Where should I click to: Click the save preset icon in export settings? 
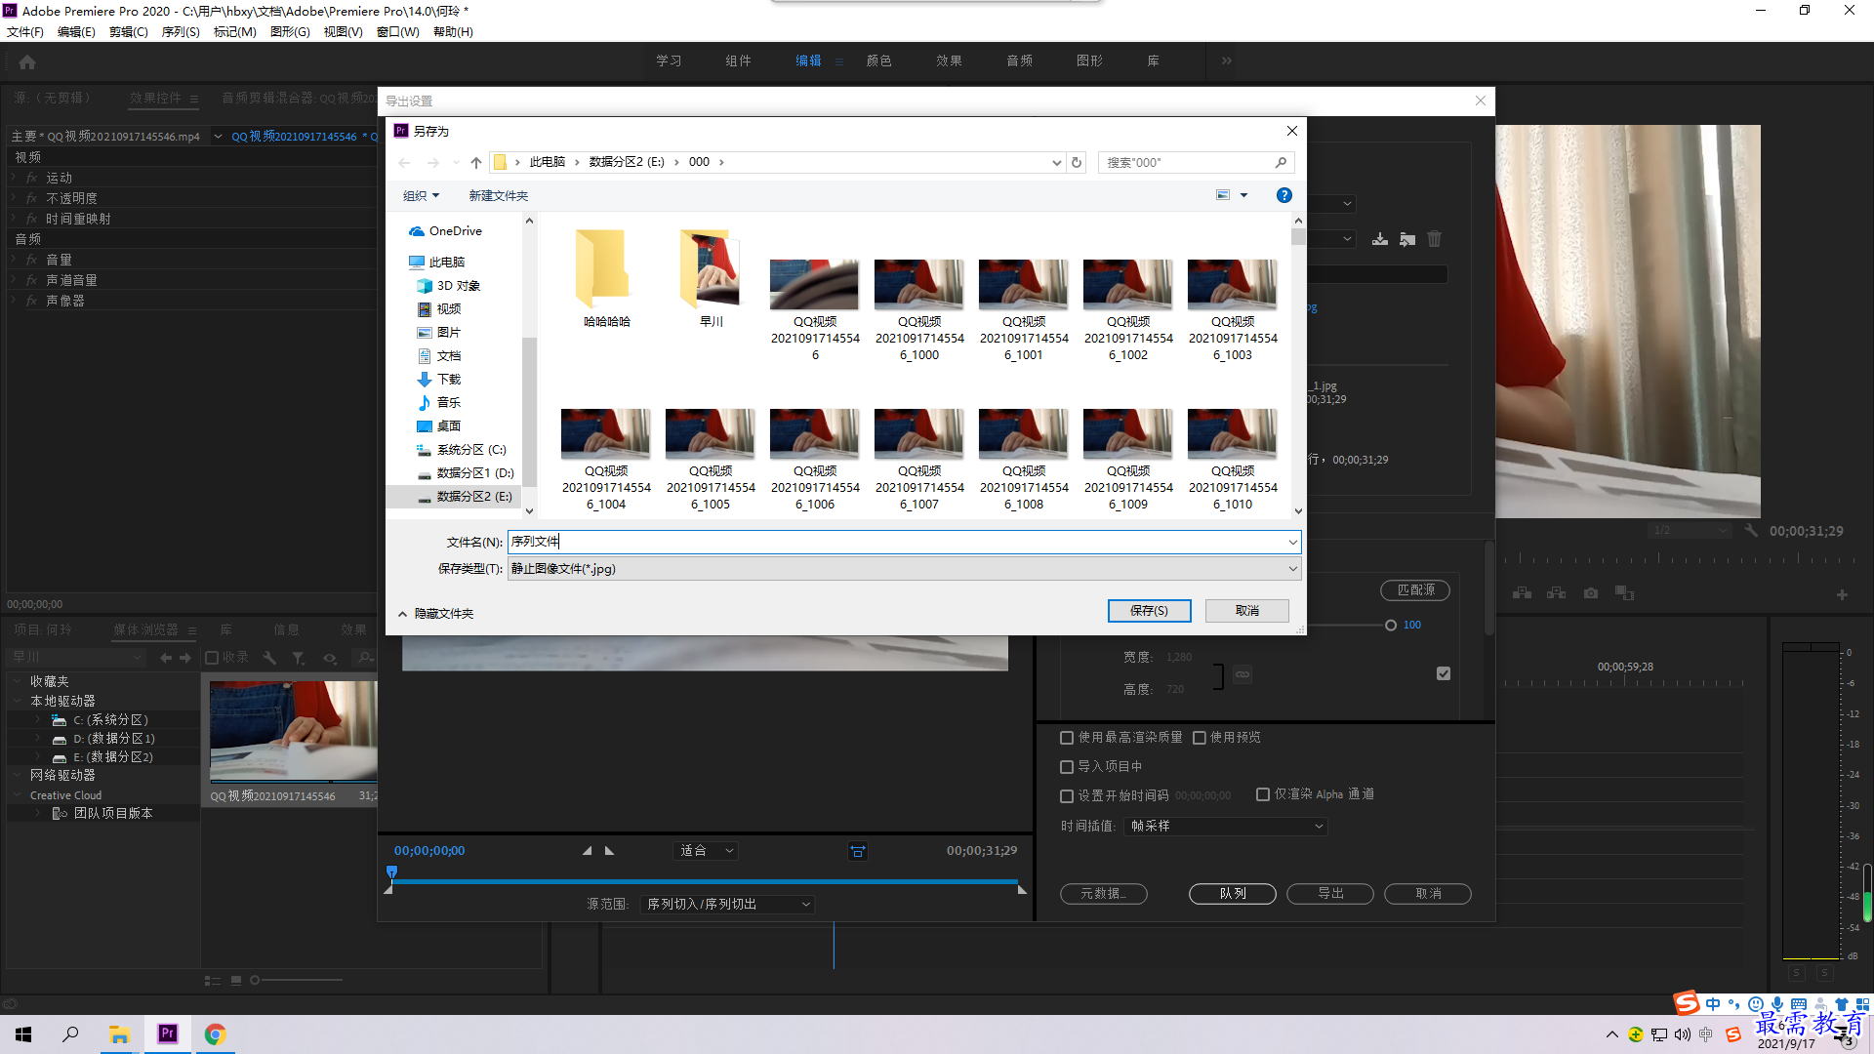tap(1380, 239)
